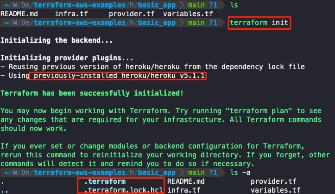
Task: Click the quoted "terraform plan" text
Action: pyautogui.click(x=259, y=111)
